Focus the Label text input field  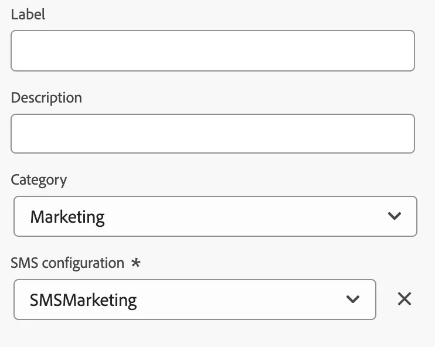click(x=213, y=51)
